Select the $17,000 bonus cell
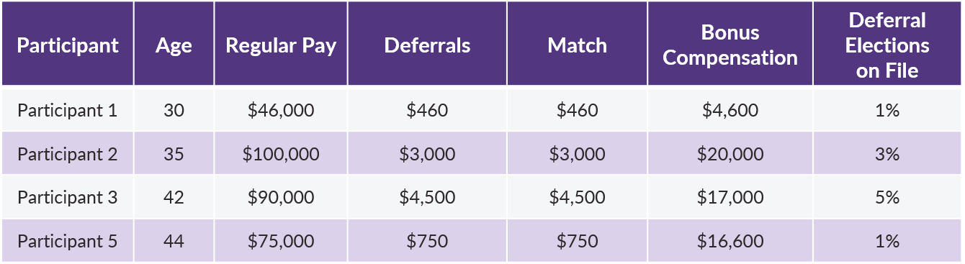This screenshot has width=965, height=264. pos(730,197)
